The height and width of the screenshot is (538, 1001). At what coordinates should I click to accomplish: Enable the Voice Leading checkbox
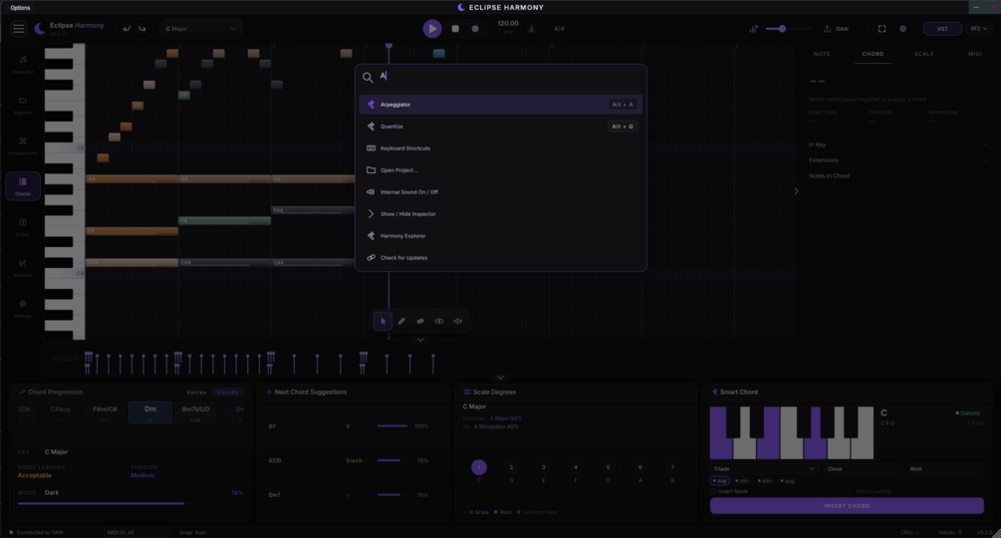[851, 491]
